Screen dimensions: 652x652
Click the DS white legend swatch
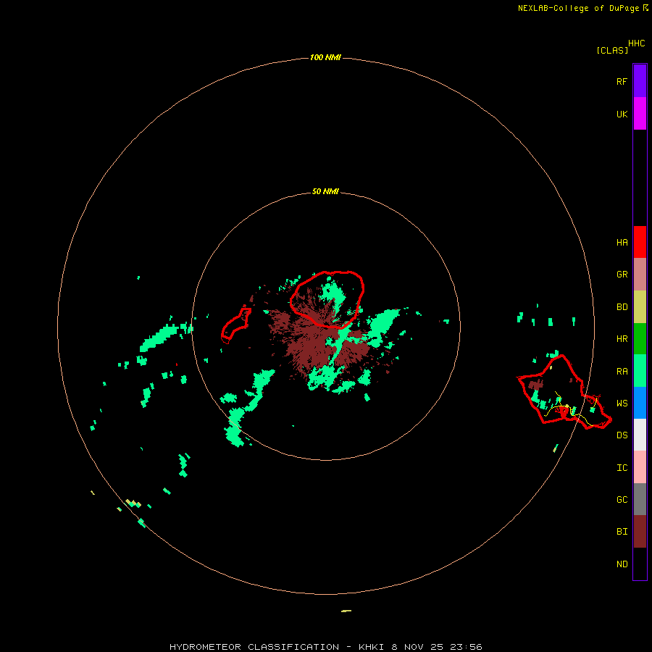click(x=640, y=435)
